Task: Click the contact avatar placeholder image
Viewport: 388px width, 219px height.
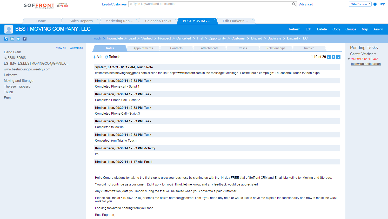Action: pos(9,29)
